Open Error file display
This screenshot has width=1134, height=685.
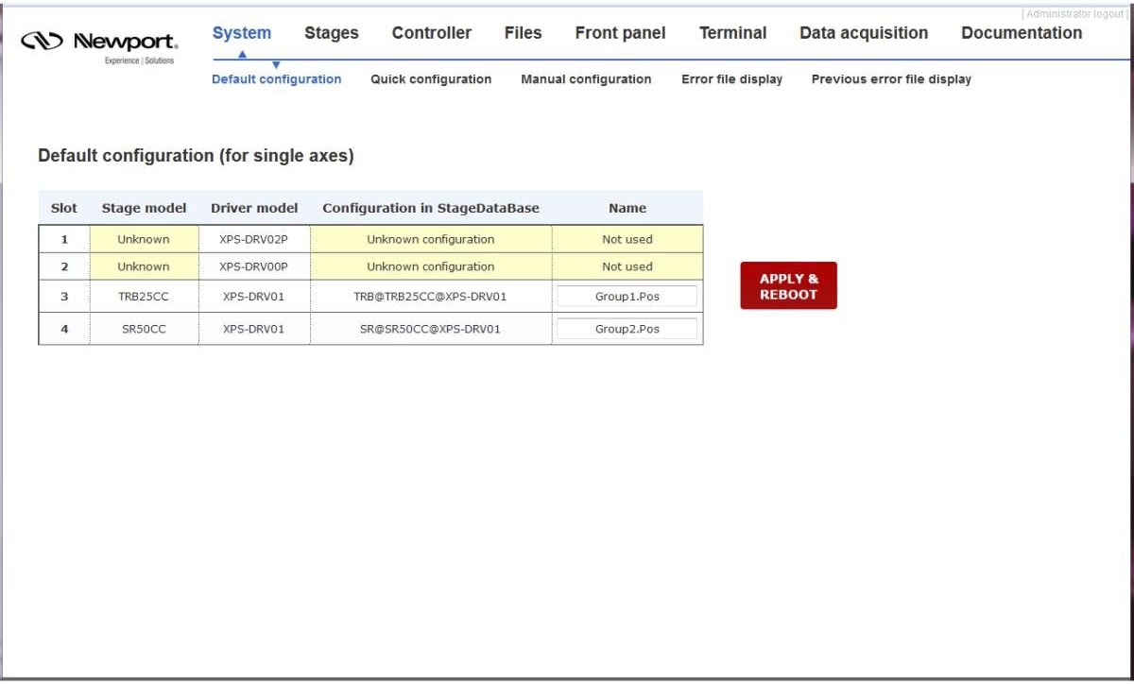point(732,79)
